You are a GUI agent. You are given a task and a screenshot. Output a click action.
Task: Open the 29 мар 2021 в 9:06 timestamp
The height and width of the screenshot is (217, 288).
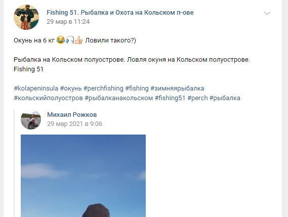[x=74, y=124]
